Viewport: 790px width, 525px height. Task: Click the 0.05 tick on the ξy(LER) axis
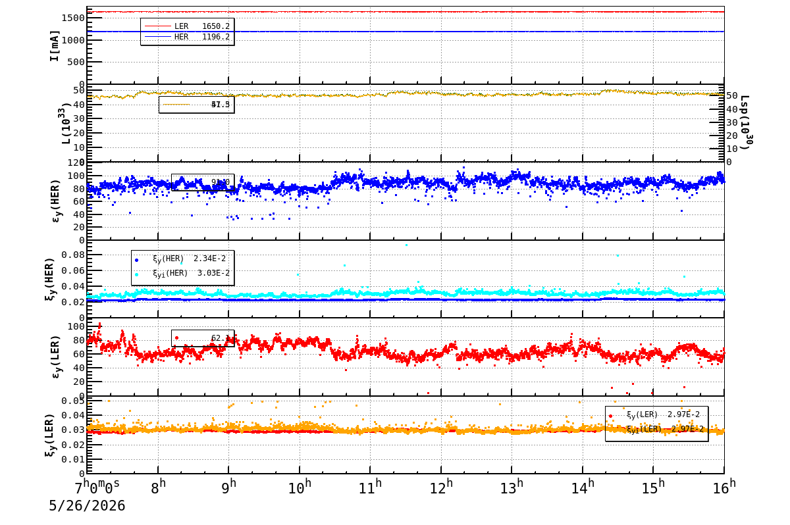72,401
